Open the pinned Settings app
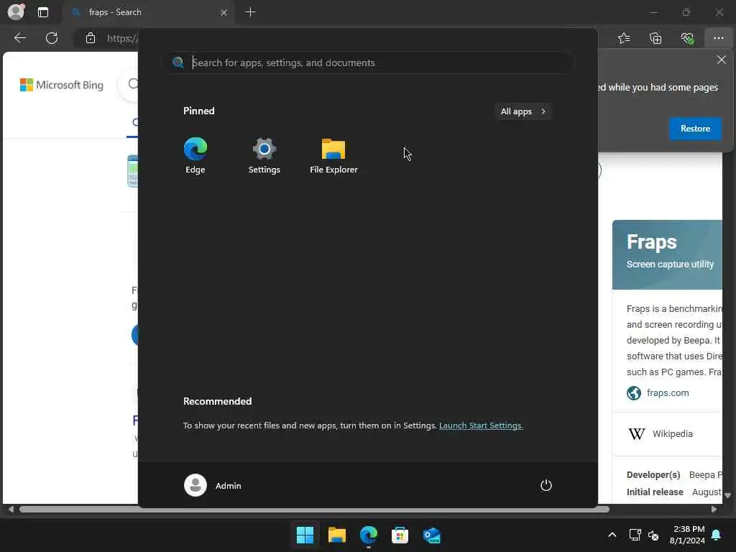 click(x=264, y=155)
